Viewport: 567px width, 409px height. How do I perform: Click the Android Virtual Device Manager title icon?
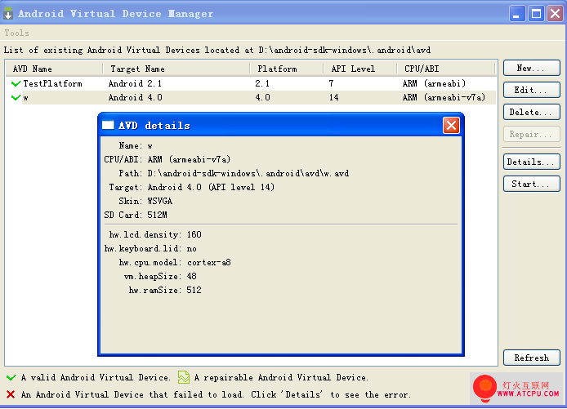[8, 13]
